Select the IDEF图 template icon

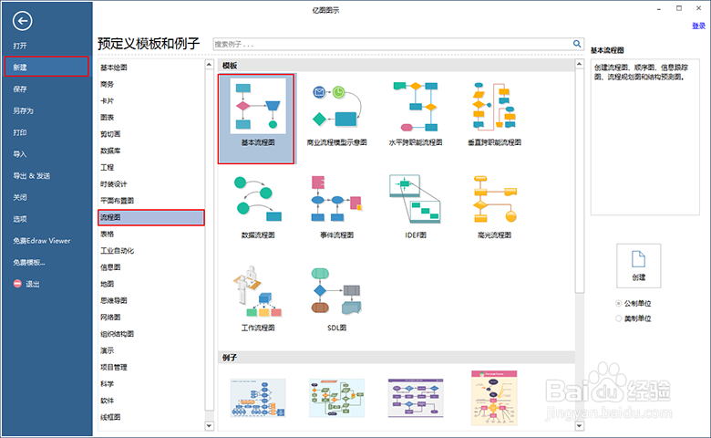[x=416, y=199]
